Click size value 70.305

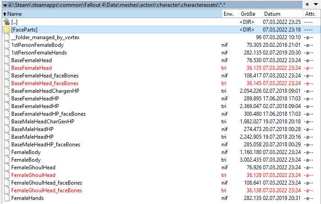pos(254,45)
